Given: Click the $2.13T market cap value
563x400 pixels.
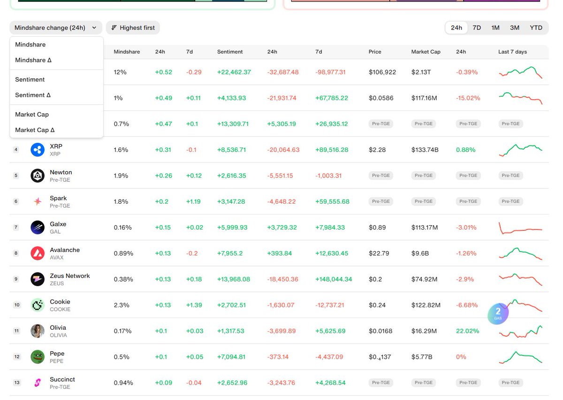Looking at the screenshot, I should [422, 72].
